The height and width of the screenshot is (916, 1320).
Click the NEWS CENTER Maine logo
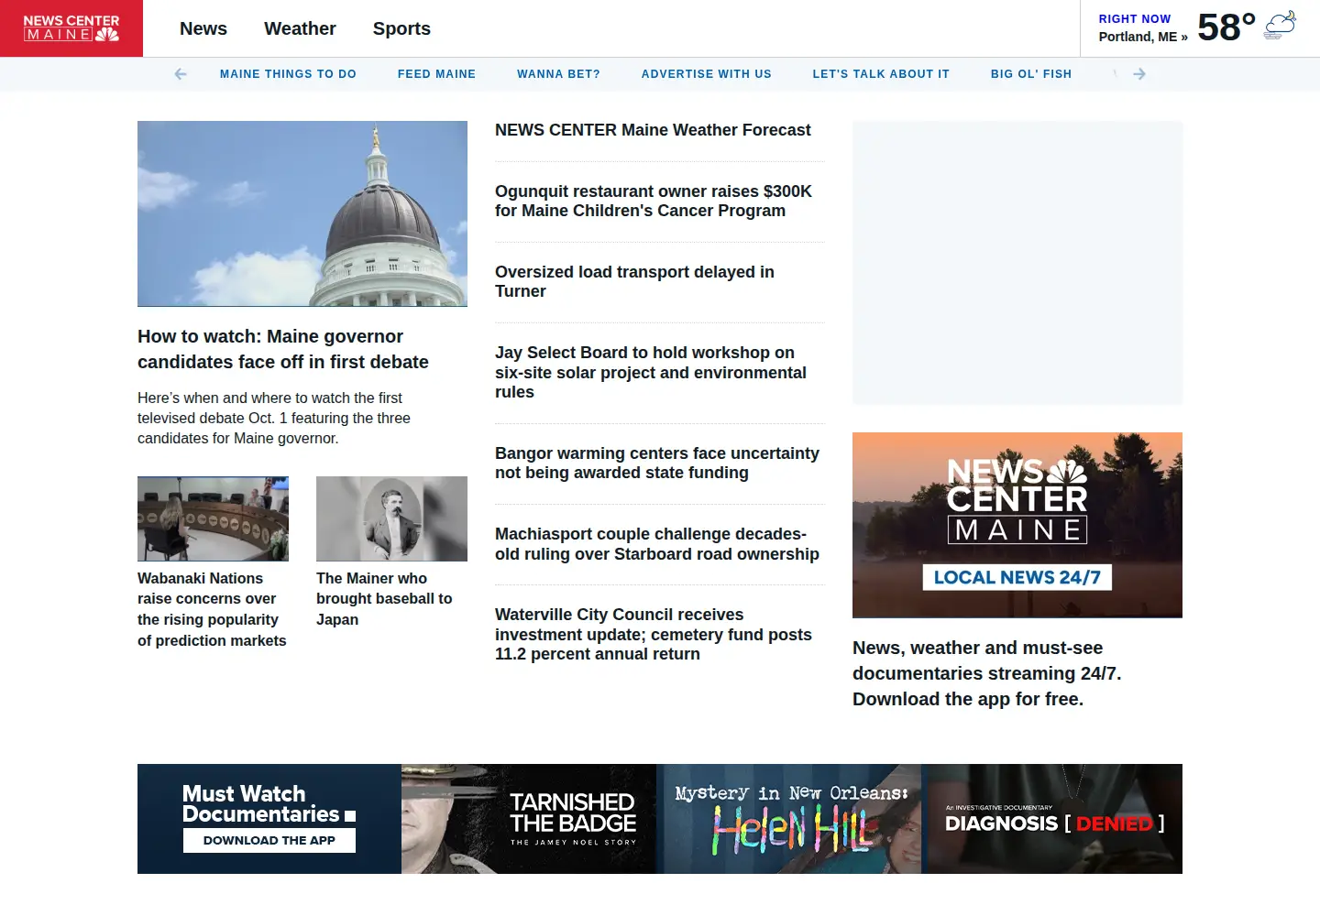pos(71,28)
